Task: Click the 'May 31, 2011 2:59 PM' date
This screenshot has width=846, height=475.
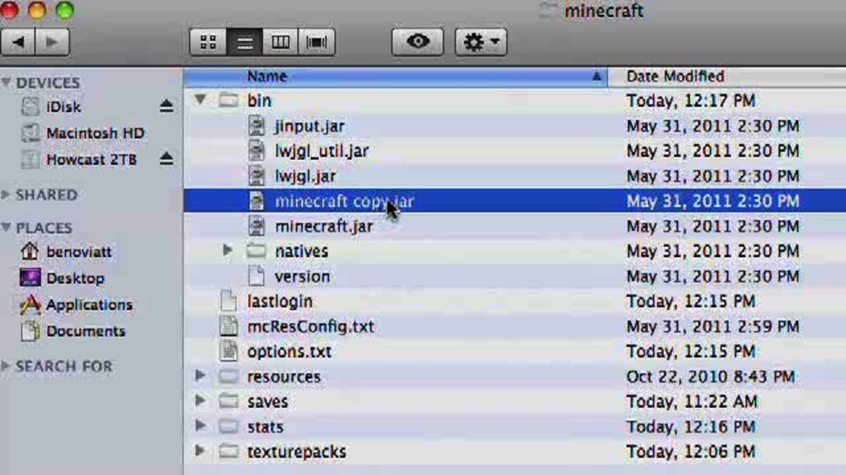Action: [713, 327]
